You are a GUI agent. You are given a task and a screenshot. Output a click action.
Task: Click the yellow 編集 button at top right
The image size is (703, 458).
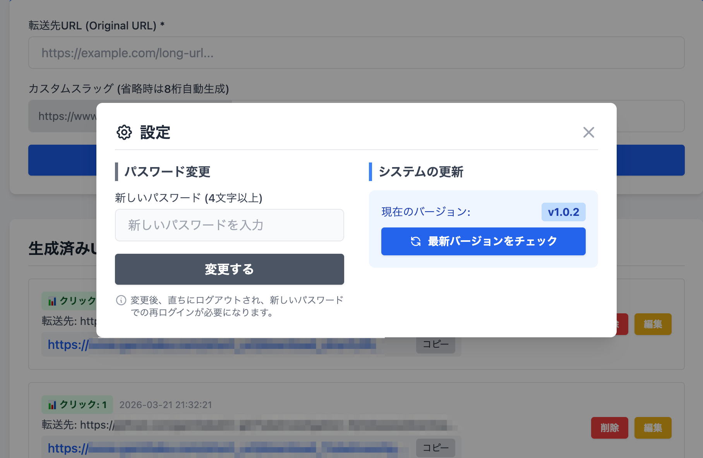(x=653, y=324)
